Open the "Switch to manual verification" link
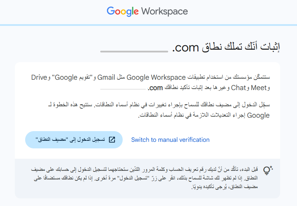The width and height of the screenshot is (297, 206). point(170,139)
